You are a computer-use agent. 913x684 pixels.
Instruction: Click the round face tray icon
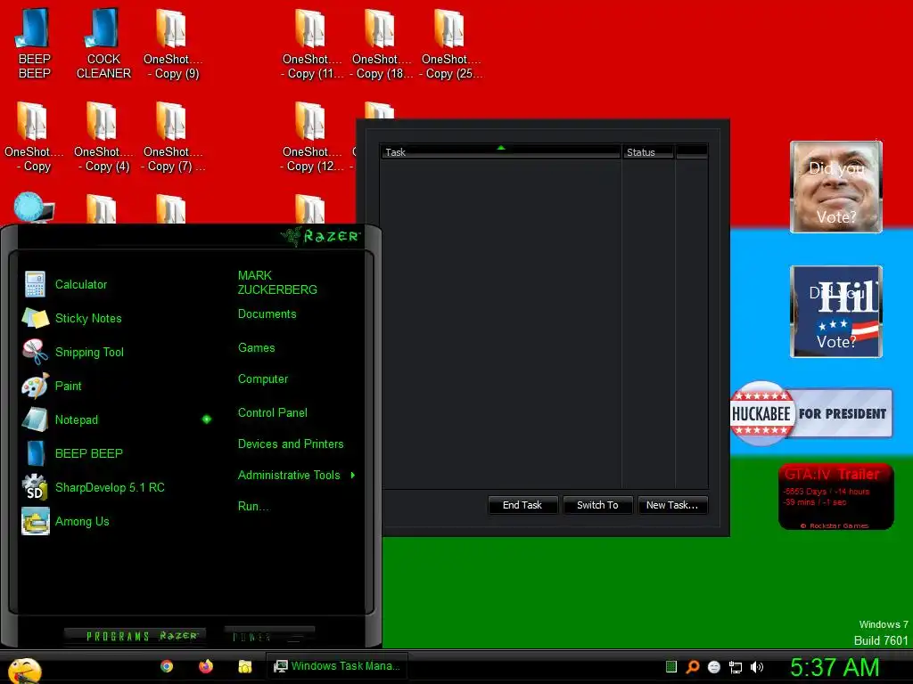tap(714, 667)
